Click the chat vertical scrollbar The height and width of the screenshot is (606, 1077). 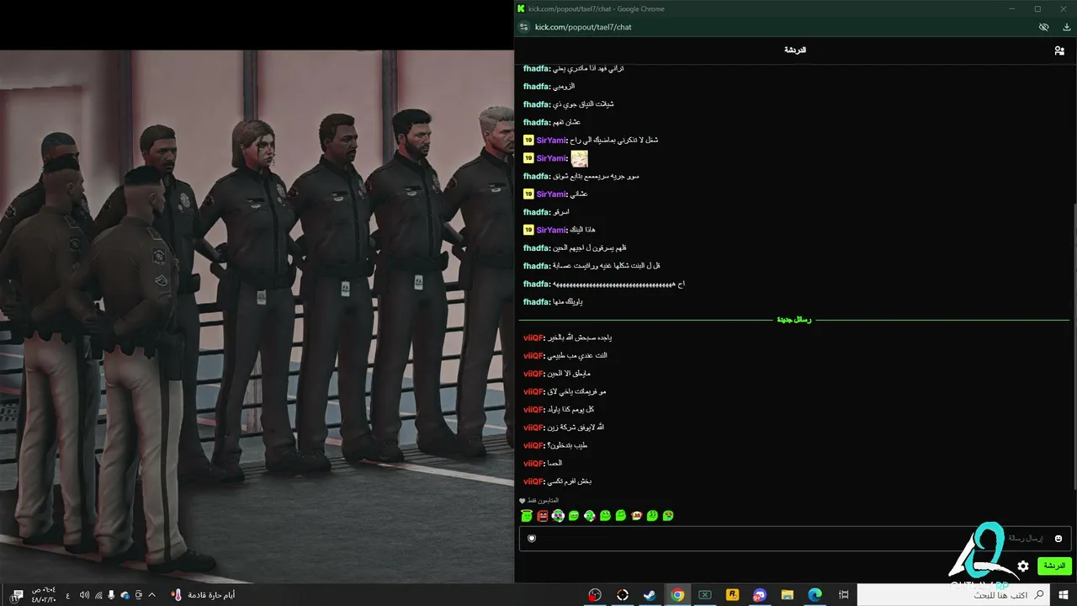point(1073,345)
